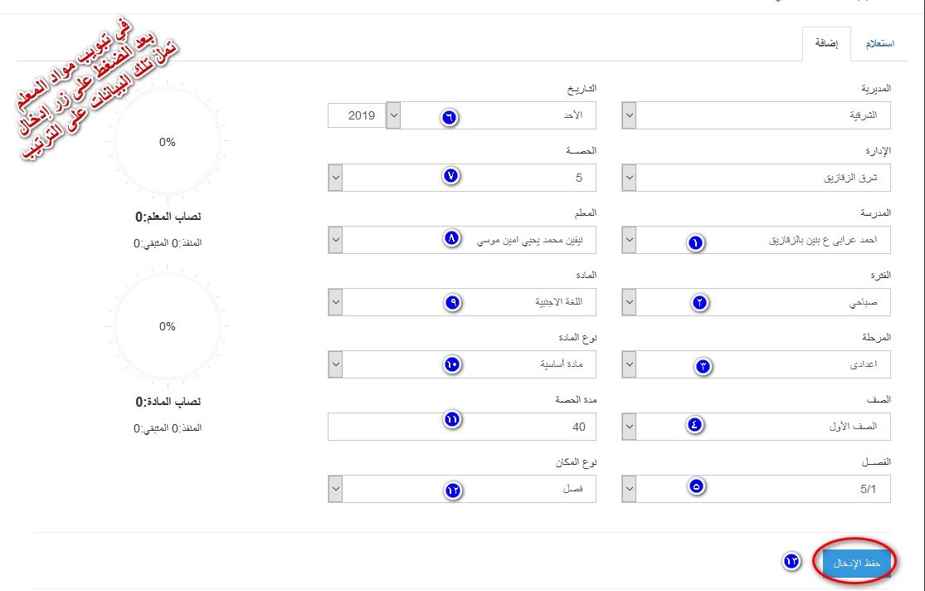Viewport: 925px width, 591px height.
Task: Click the number 6 badge on date field
Action: 449,118
